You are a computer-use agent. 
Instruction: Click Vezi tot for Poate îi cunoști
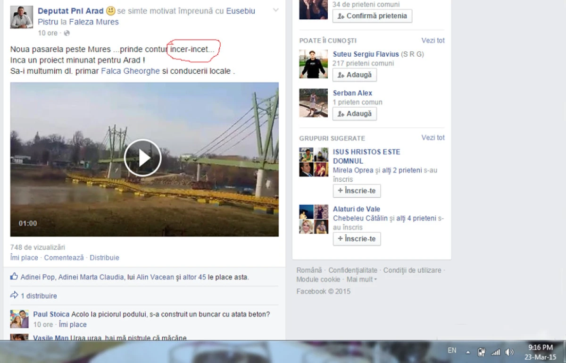coord(433,41)
